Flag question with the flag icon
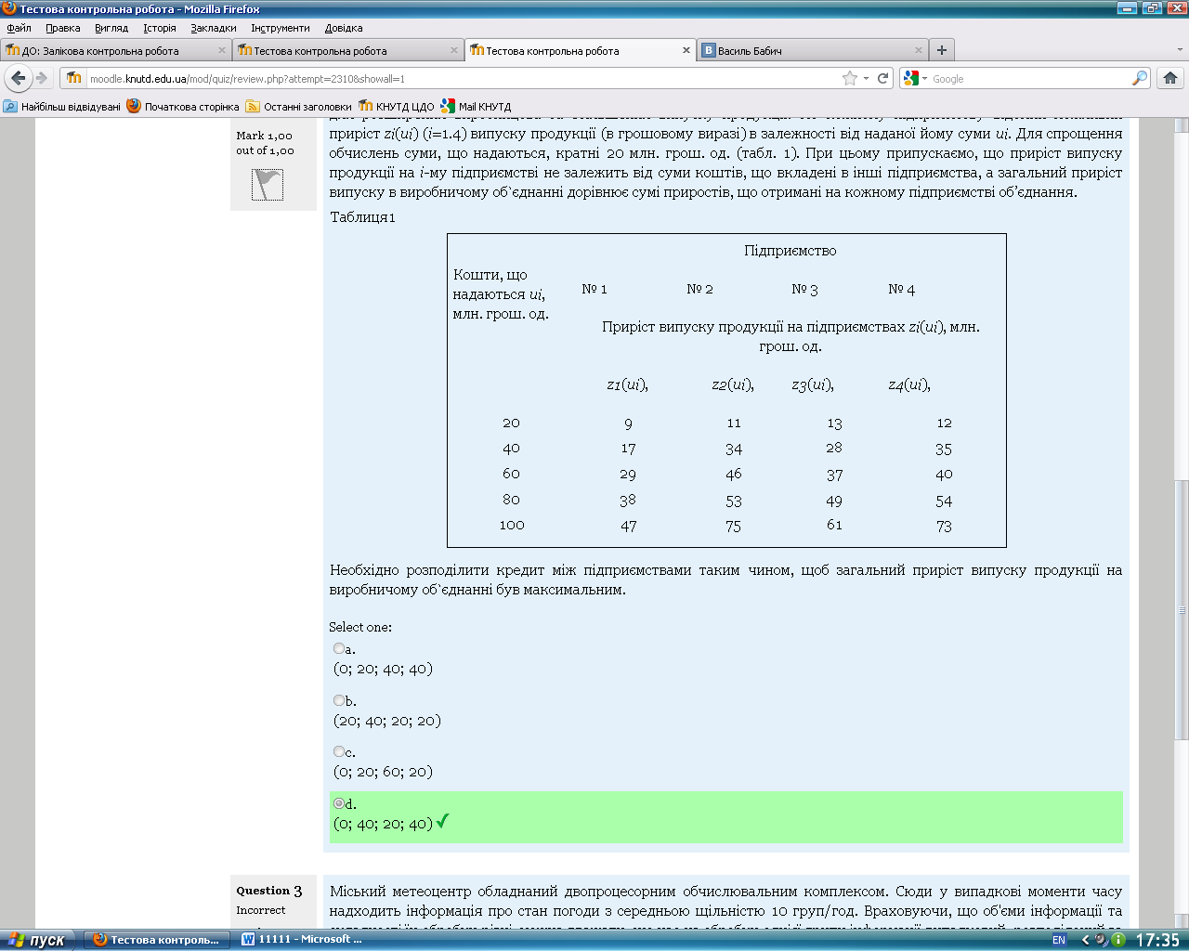Image resolution: width=1189 pixels, height=951 pixels. (268, 185)
